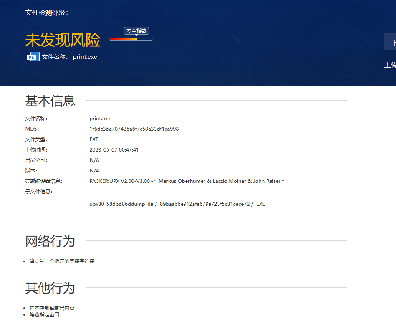The width and height of the screenshot is (396, 334).
Task: Click the N/A value for 版本
Action: click(x=94, y=171)
